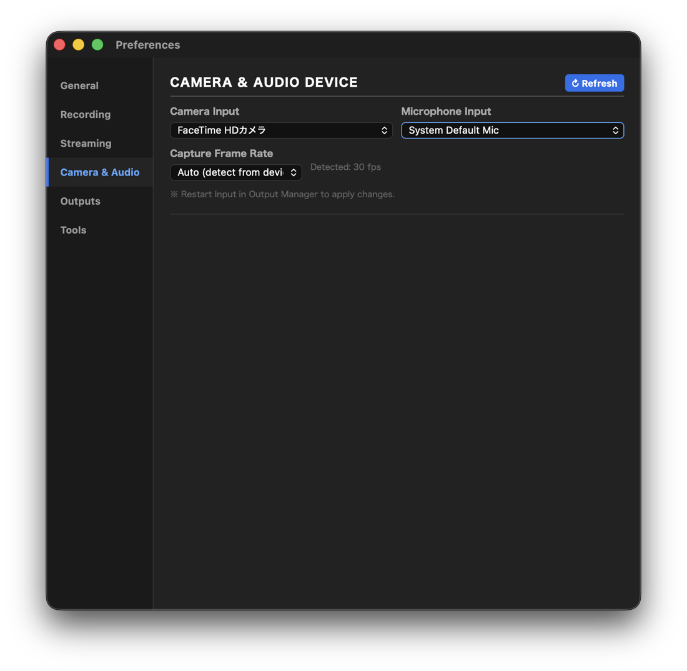687x671 pixels.
Task: Select the Camera & Audio sidebar item
Action: (100, 172)
